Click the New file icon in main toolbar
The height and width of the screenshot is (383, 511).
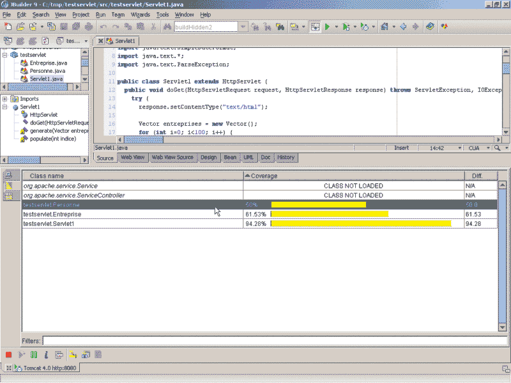pyautogui.click(x=8, y=27)
